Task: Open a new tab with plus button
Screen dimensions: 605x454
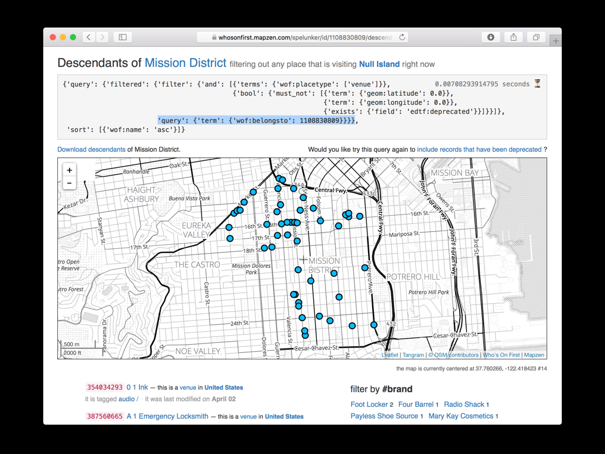Action: tap(555, 41)
